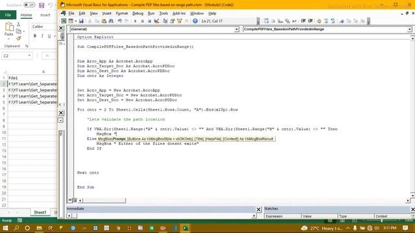The width and height of the screenshot is (415, 233).
Task: Undo the last edit in the VBA editor
Action: pos(119,21)
